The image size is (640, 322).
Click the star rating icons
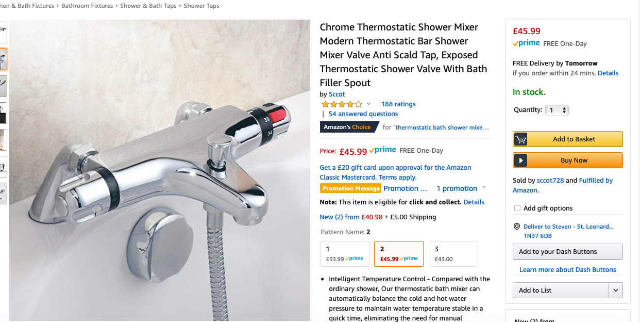pos(342,104)
